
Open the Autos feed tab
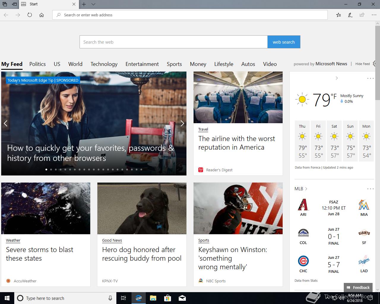[248, 64]
